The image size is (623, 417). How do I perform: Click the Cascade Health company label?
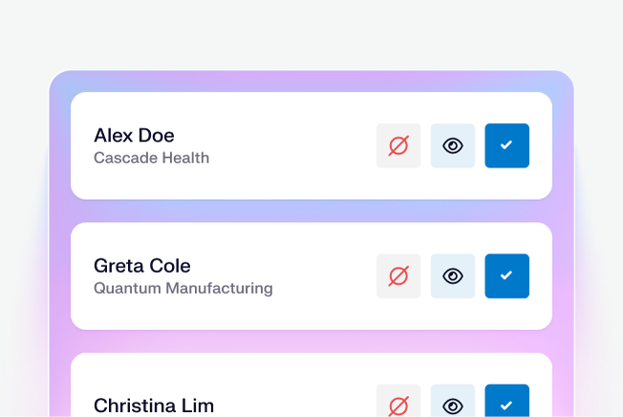151,158
